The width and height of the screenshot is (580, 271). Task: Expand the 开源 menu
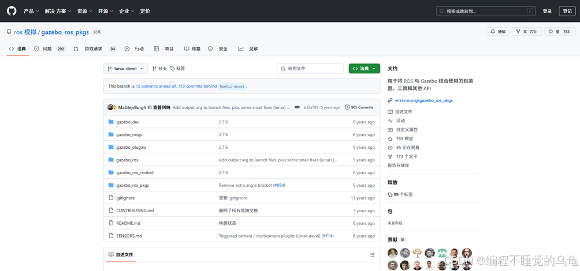point(105,11)
